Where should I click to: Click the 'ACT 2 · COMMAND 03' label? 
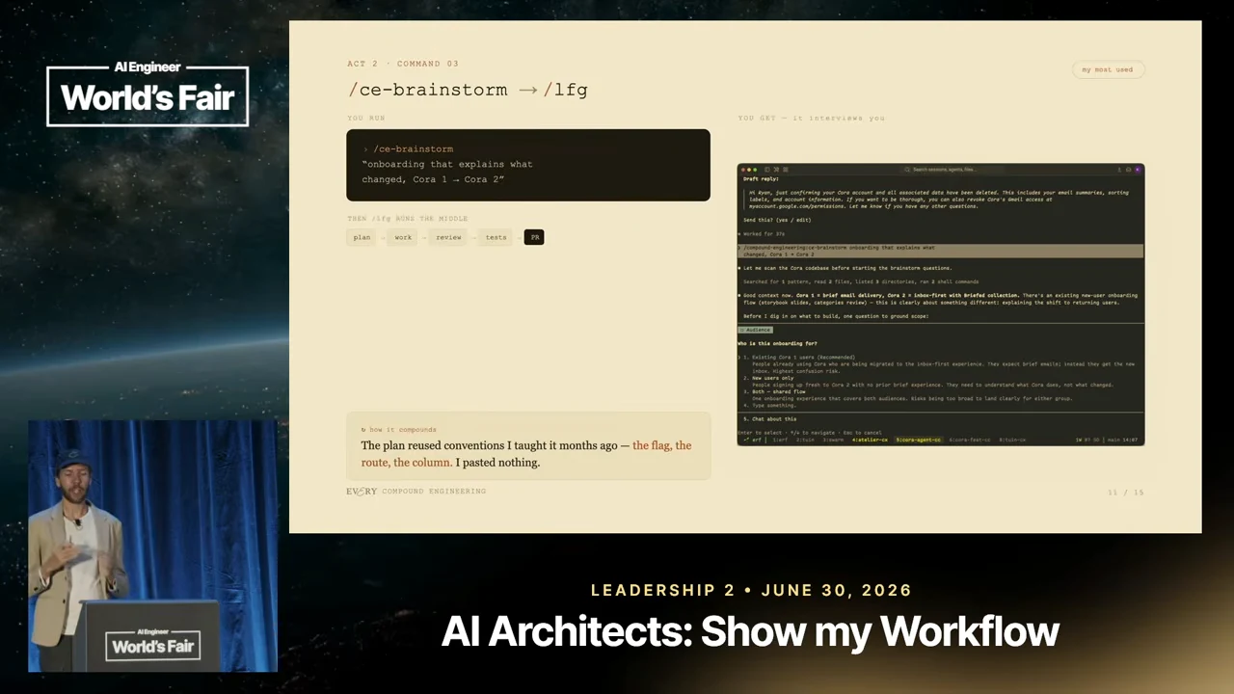coord(403,64)
